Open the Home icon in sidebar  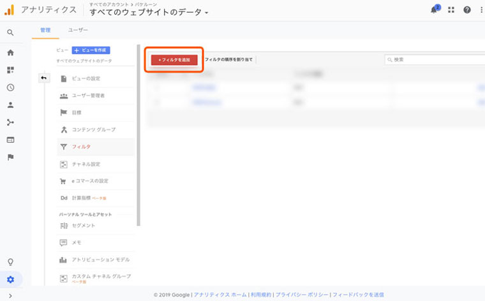point(10,52)
